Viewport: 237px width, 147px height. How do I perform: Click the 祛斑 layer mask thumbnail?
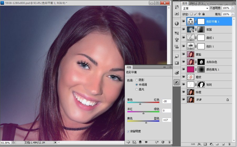[x=201, y=85]
